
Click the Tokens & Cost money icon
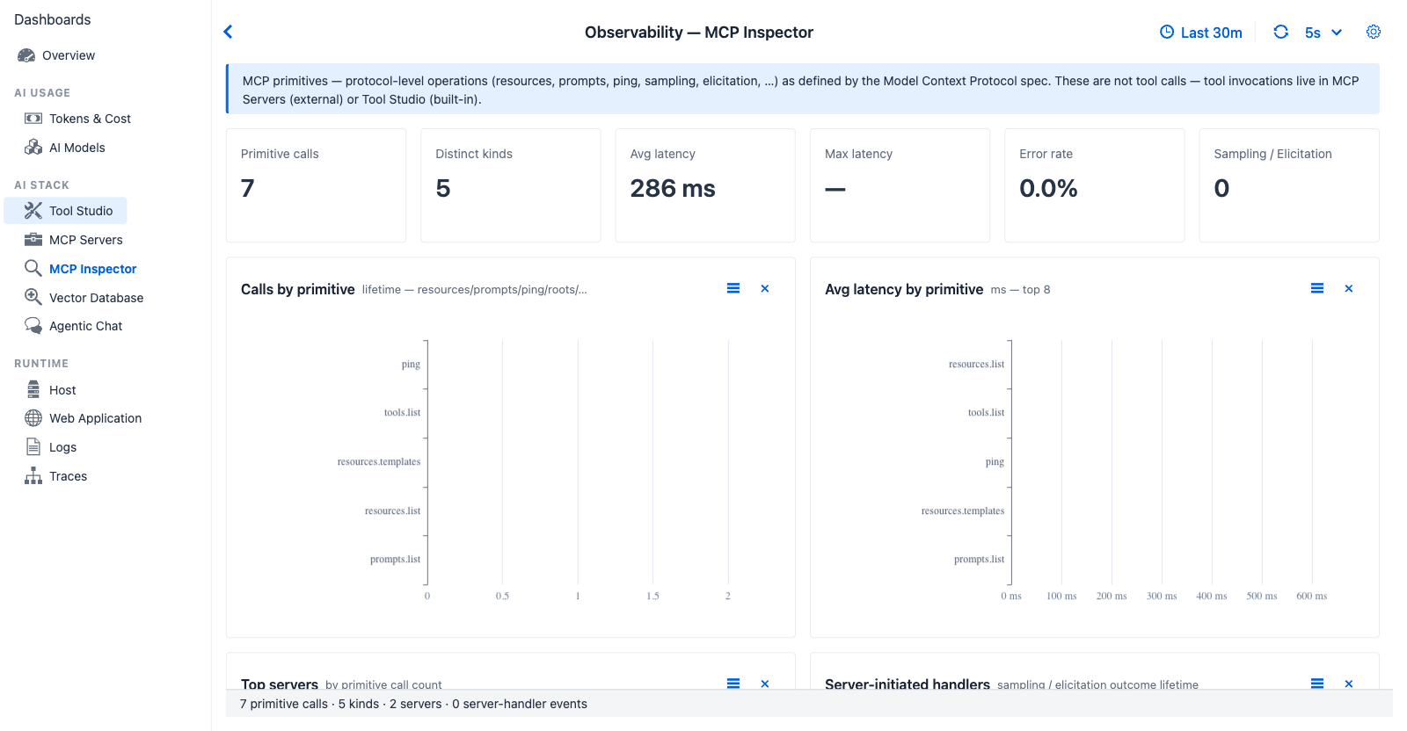point(33,119)
